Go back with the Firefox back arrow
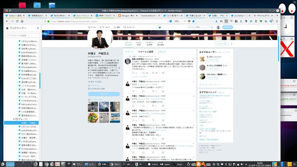The image size is (297, 167). click(x=7, y=21)
